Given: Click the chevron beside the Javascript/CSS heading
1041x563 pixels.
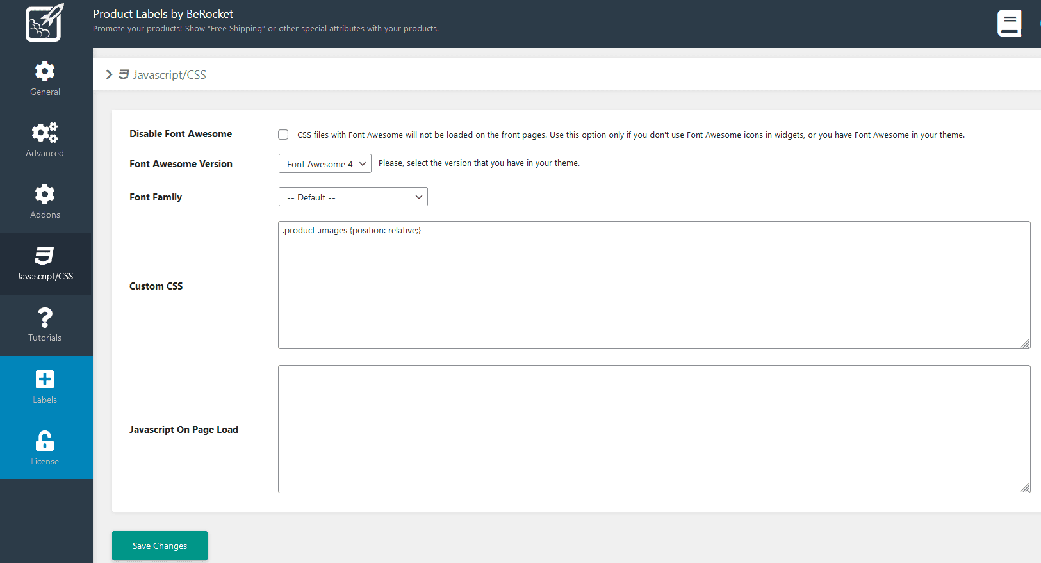Looking at the screenshot, I should tap(109, 74).
